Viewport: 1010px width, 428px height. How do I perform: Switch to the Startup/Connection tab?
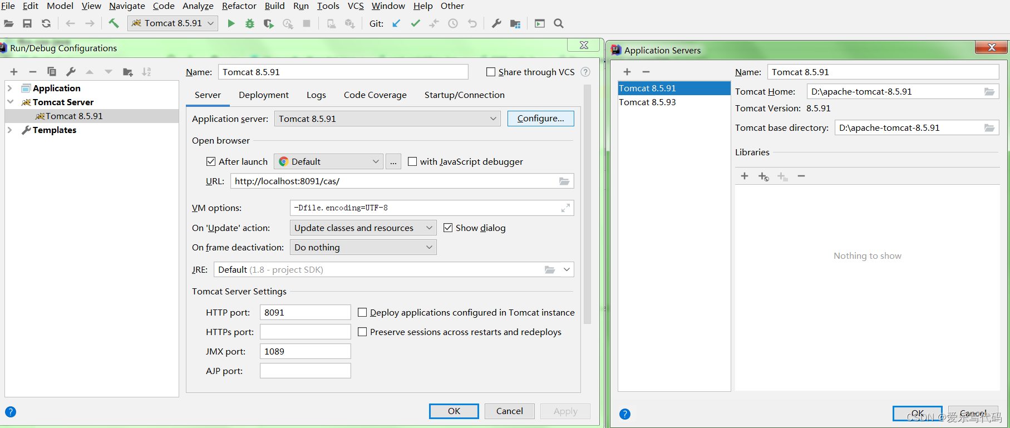tap(465, 95)
